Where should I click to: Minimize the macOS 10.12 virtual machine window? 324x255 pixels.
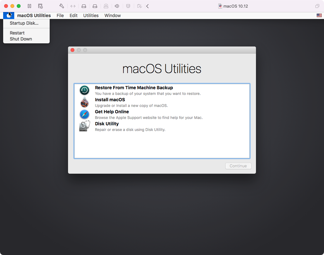pos(12,6)
